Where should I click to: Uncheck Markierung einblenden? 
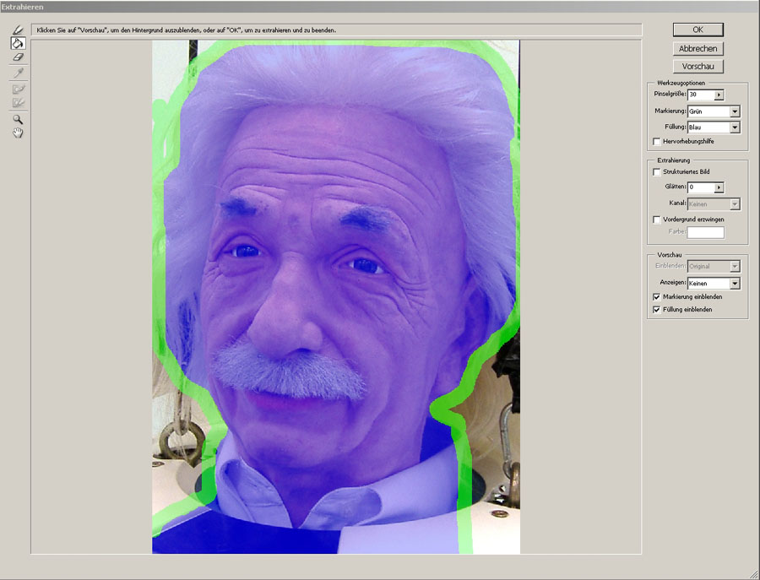click(657, 297)
